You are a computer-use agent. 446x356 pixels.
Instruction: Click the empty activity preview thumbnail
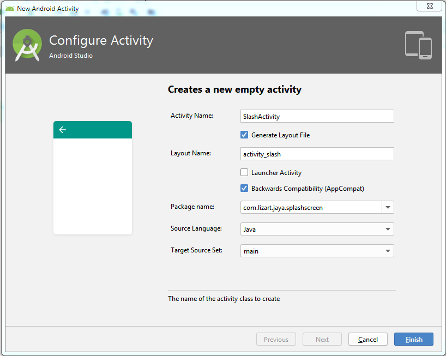[x=93, y=178]
